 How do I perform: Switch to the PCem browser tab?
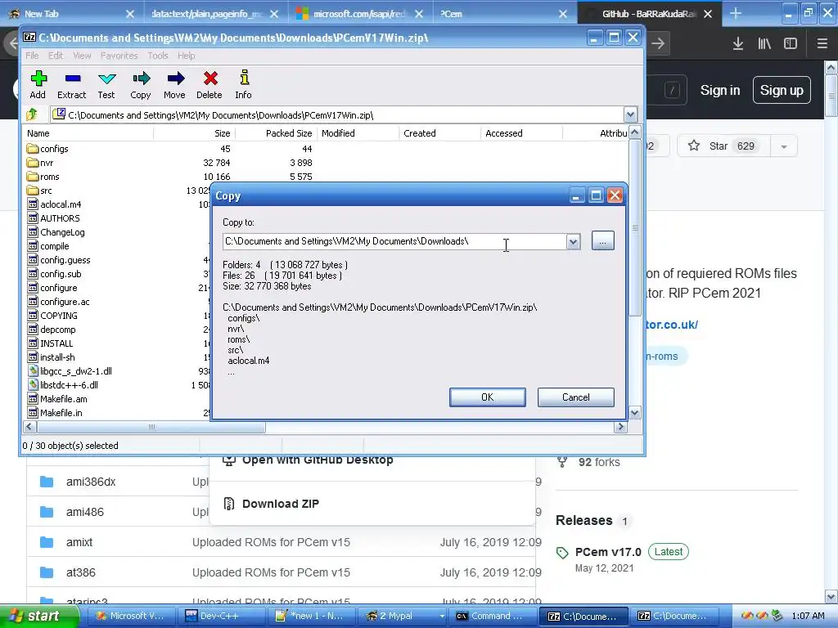tap(502, 14)
